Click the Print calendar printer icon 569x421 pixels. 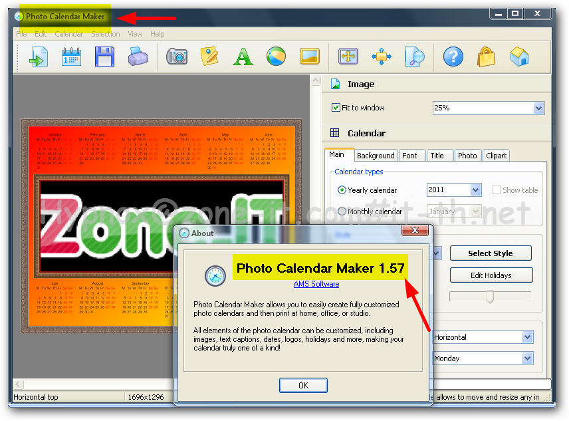pyautogui.click(x=138, y=57)
